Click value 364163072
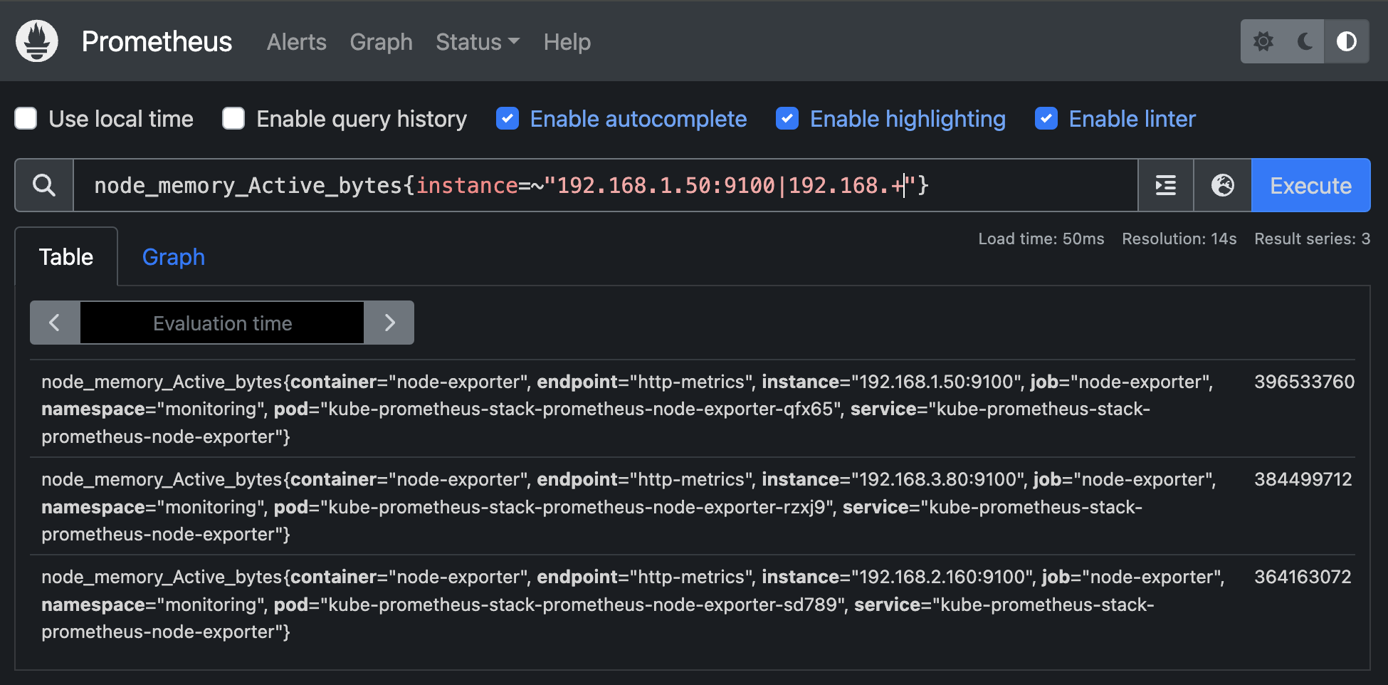1388x685 pixels. click(1303, 577)
